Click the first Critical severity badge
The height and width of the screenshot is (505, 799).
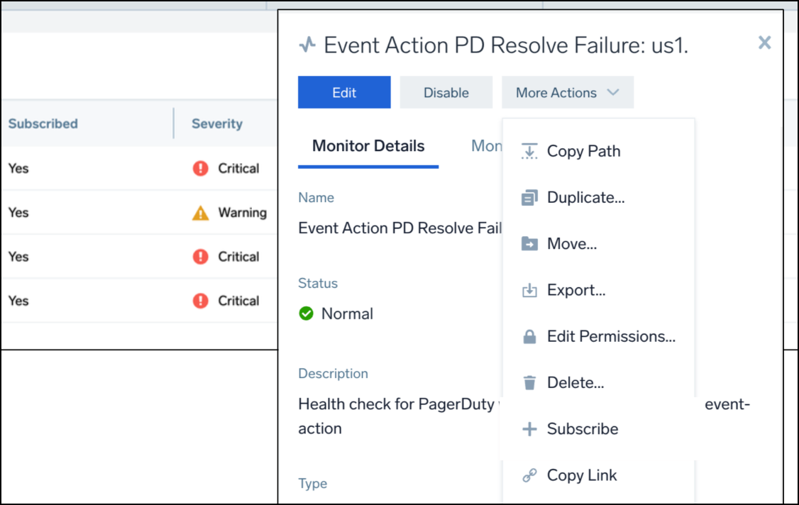click(202, 168)
